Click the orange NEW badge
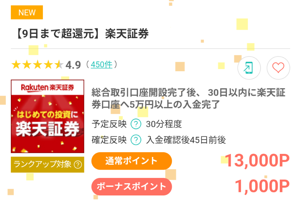Image resolution: width=301 pixels, height=201 pixels. pyautogui.click(x=27, y=13)
